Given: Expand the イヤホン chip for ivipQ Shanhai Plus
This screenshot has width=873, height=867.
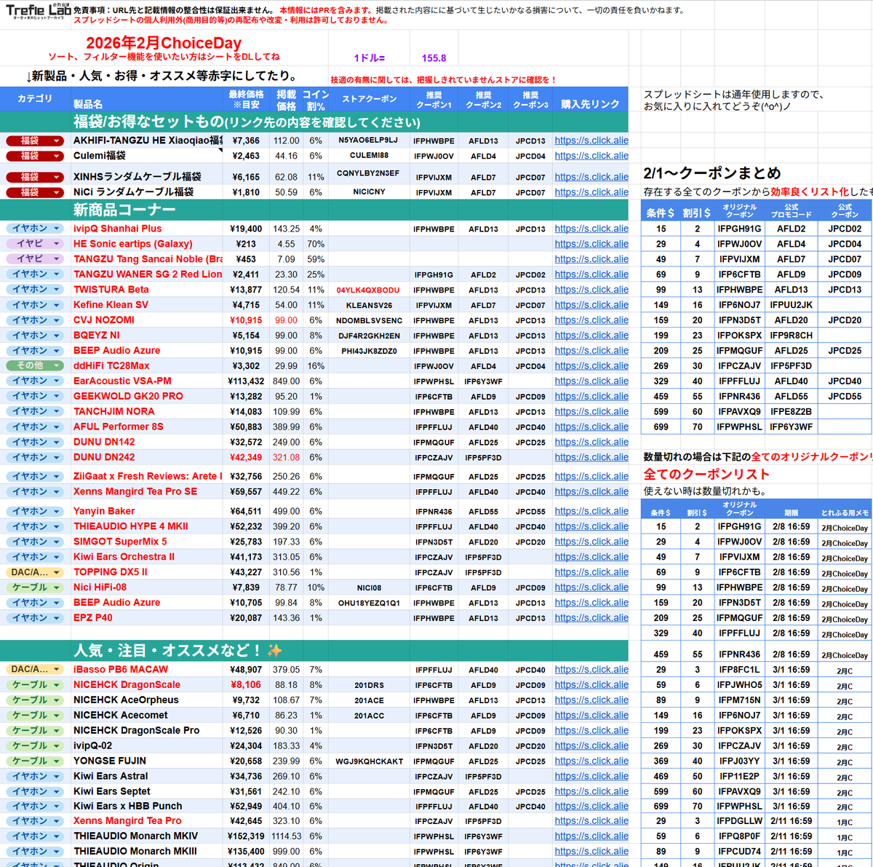Looking at the screenshot, I should (x=35, y=229).
